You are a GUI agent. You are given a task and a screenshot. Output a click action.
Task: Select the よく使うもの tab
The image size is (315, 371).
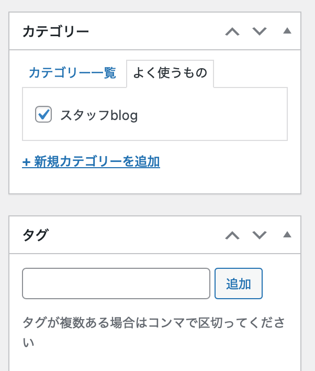(x=170, y=73)
